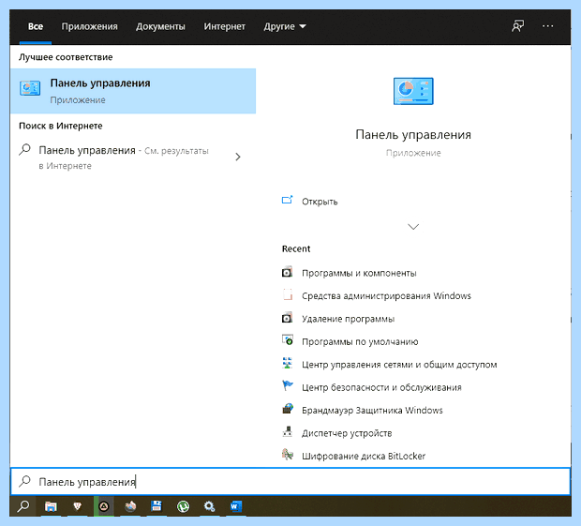Click the Recent heading text
581x526 pixels.
pyautogui.click(x=296, y=248)
